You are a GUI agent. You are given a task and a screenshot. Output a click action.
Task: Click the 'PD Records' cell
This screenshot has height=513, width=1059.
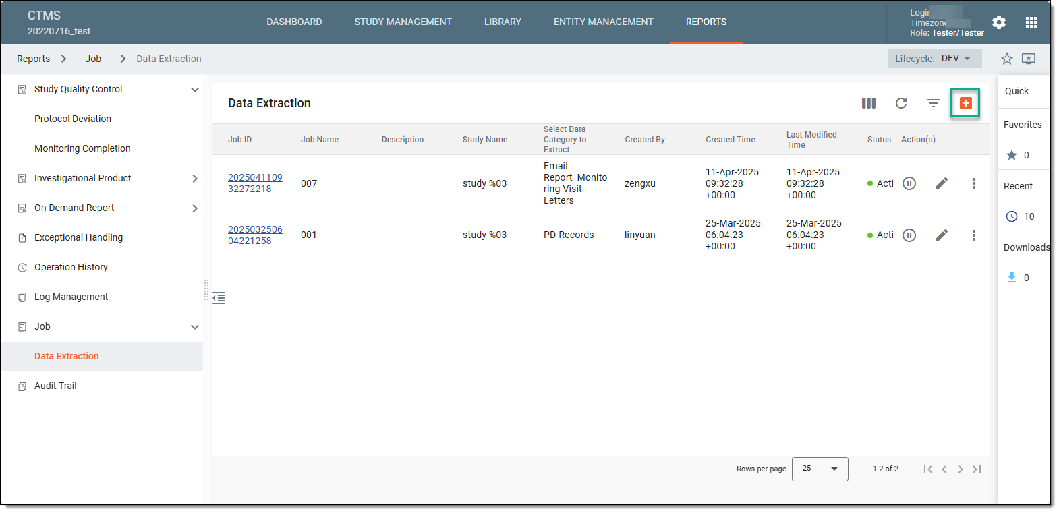[x=569, y=235]
